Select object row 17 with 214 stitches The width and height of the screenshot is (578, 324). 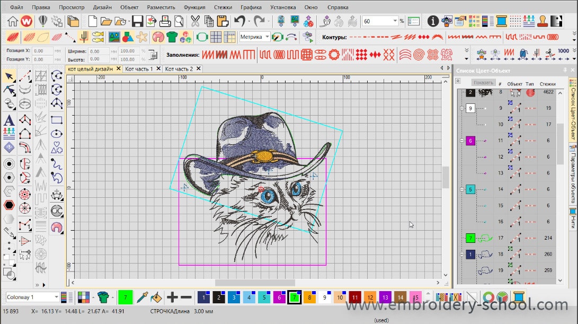click(509, 238)
